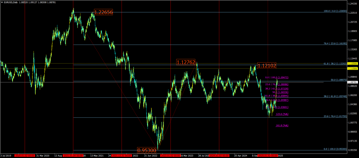The width and height of the screenshot is (359, 158).
Task: Click price axis value 1.09840
Action: click(353, 77)
